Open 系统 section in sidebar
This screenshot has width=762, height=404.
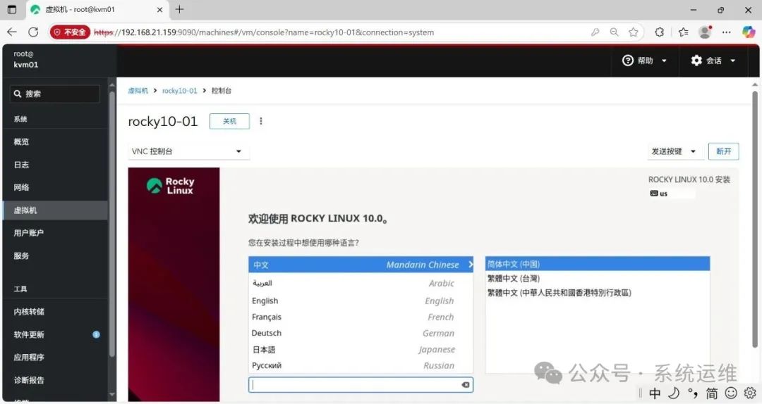pos(20,119)
